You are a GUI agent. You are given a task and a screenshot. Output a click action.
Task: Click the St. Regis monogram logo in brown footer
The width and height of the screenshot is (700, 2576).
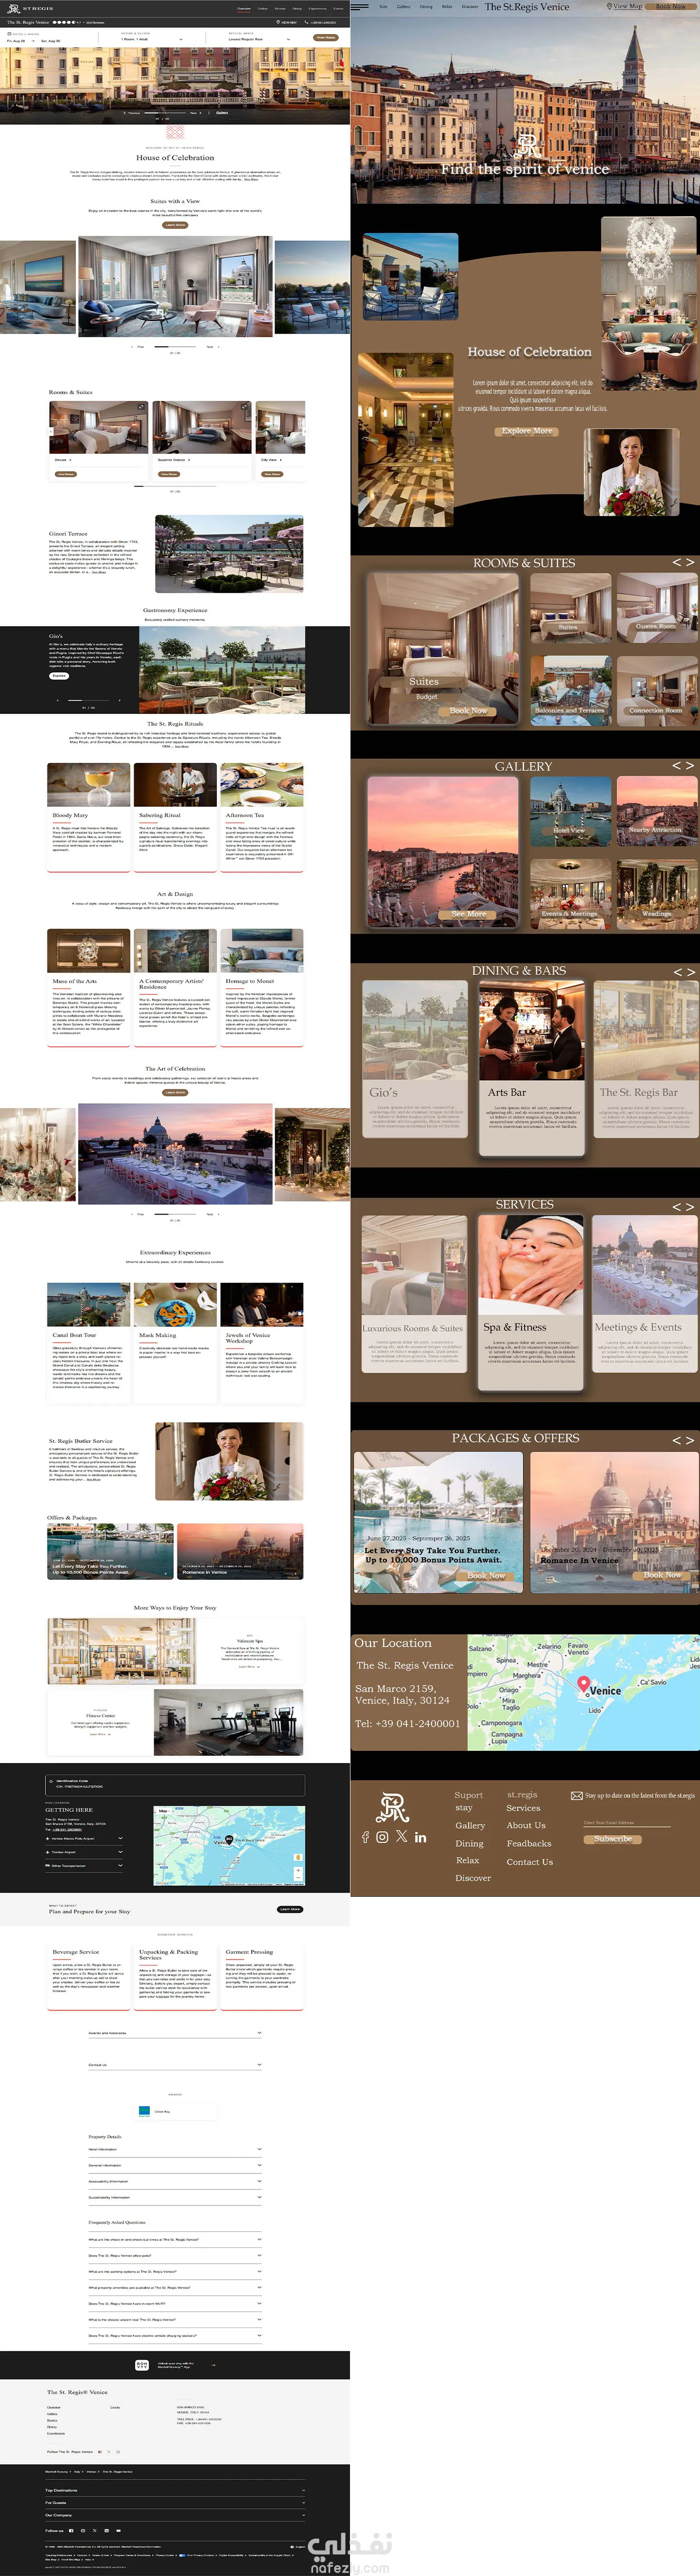392,1808
